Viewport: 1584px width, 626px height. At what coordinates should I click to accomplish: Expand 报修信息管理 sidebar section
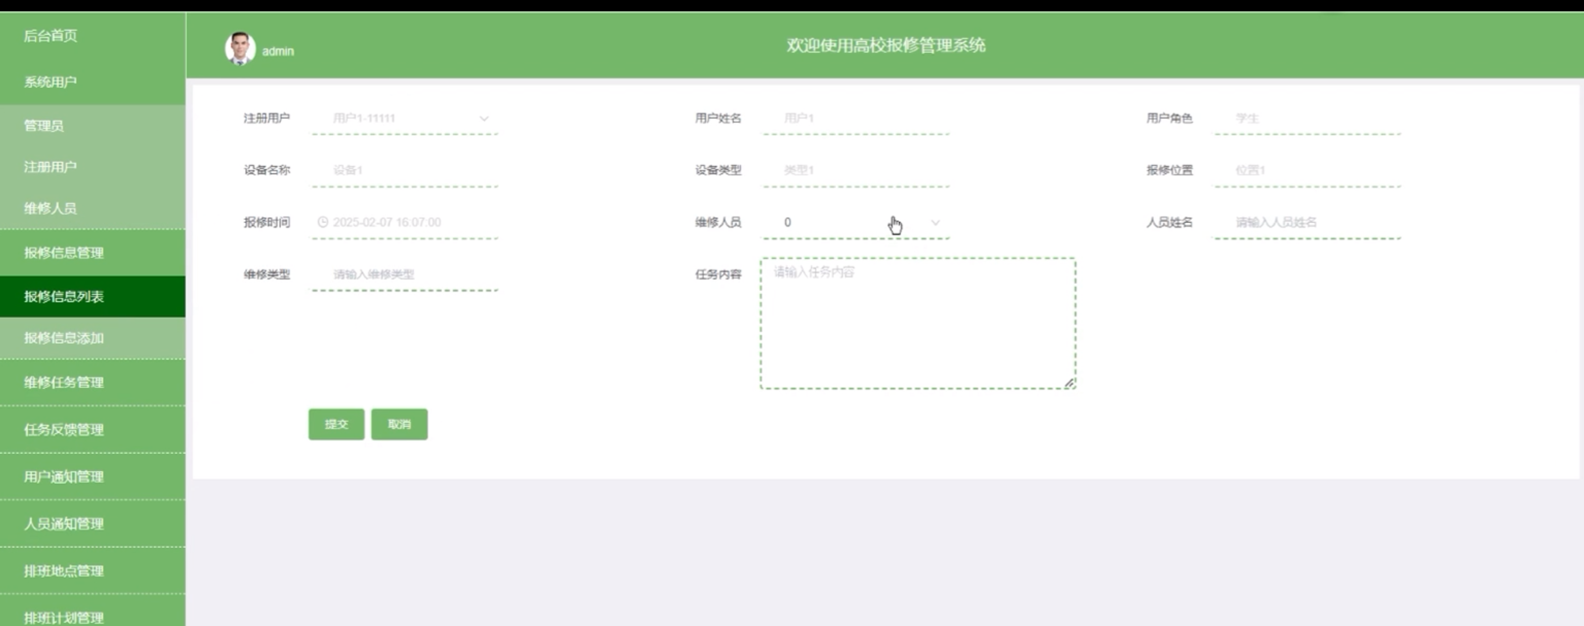(x=64, y=253)
